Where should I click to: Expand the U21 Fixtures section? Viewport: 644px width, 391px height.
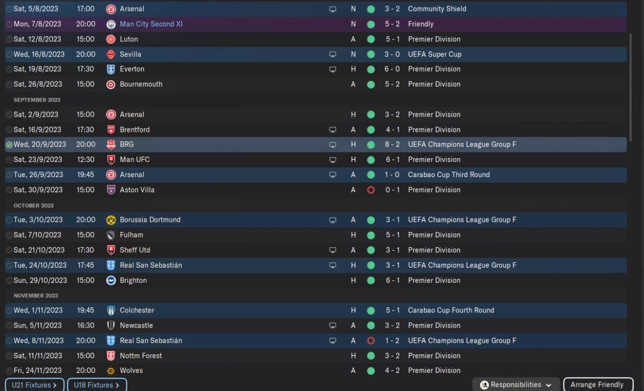[x=35, y=385]
